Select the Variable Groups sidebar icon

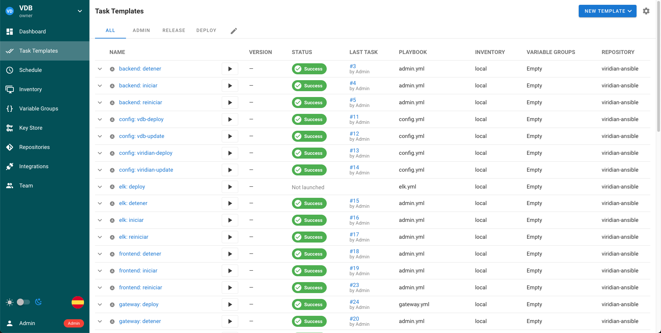pos(10,108)
